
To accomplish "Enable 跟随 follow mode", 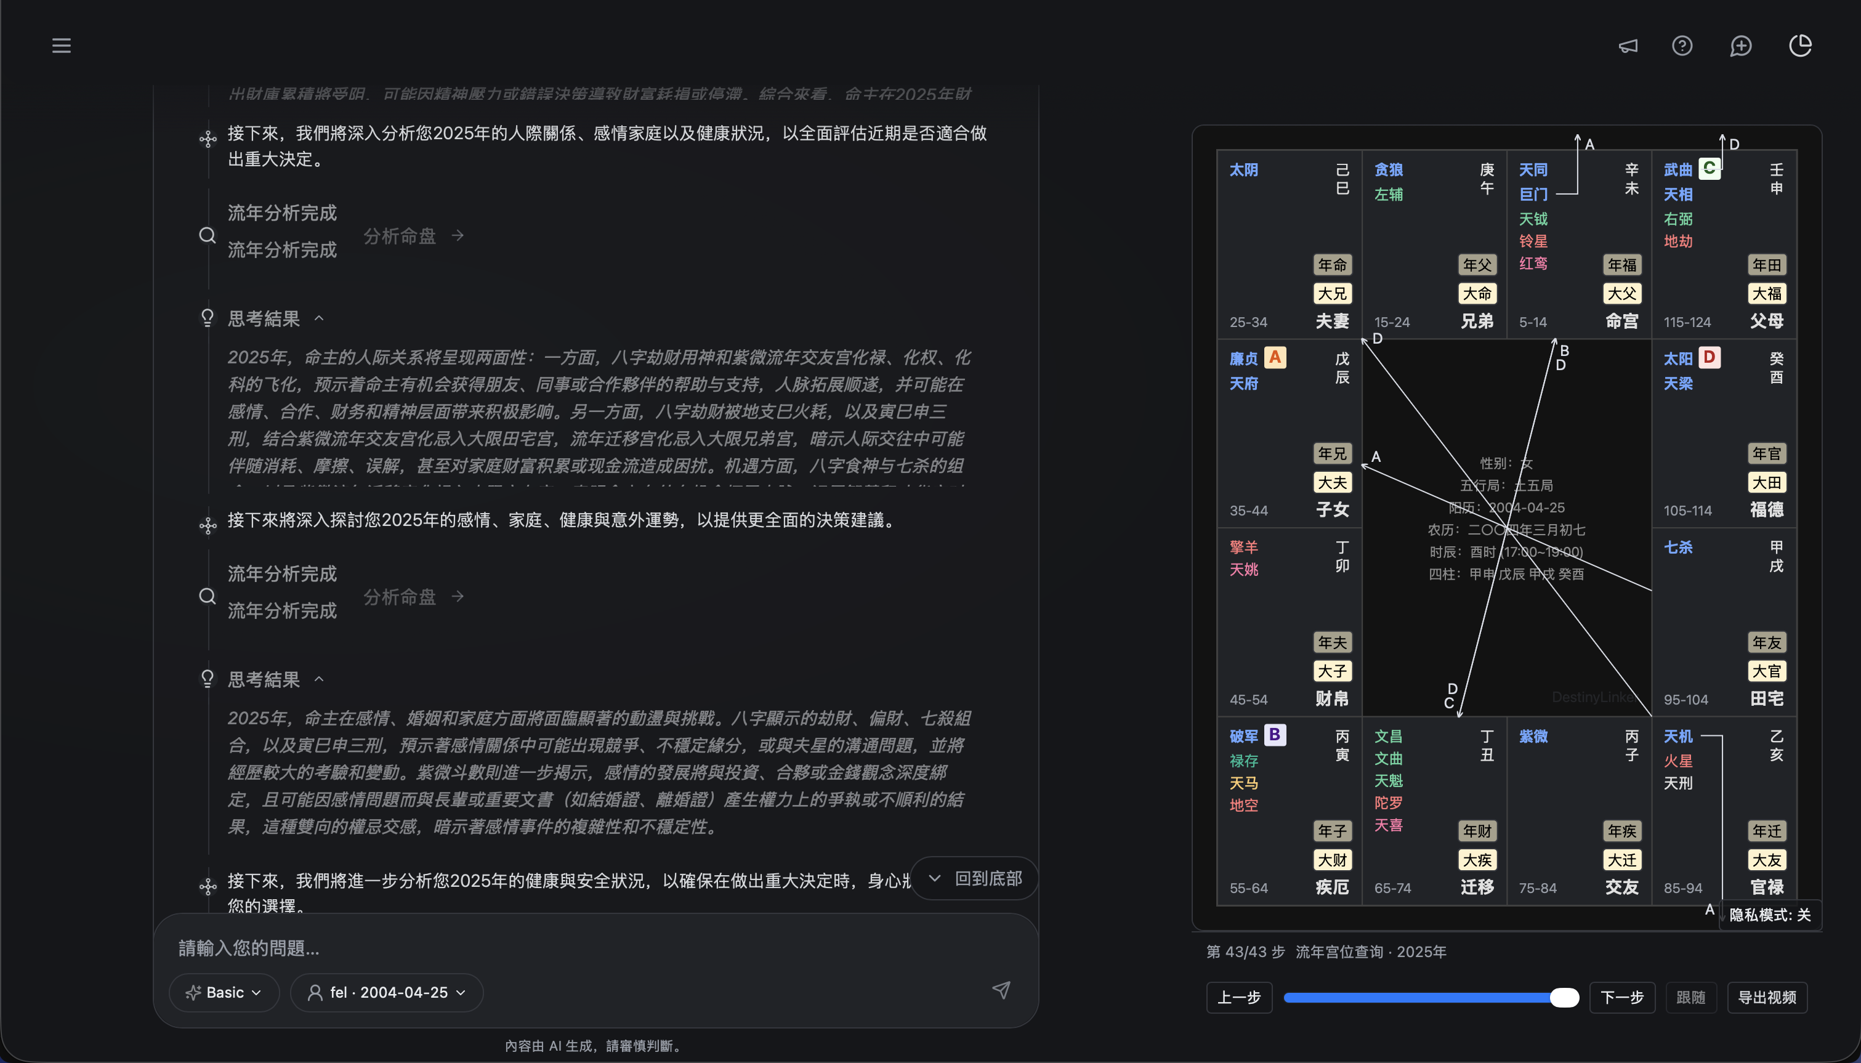I will click(1692, 997).
